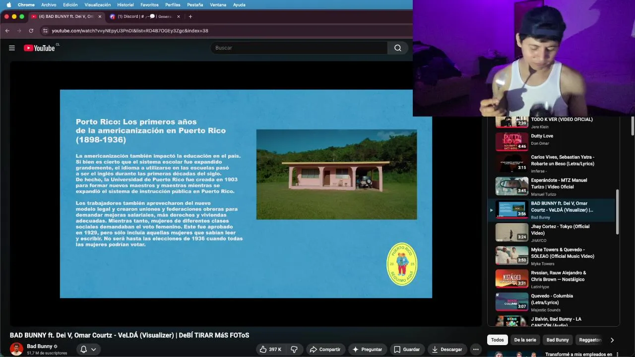Select the Todos filter chip

click(x=498, y=340)
